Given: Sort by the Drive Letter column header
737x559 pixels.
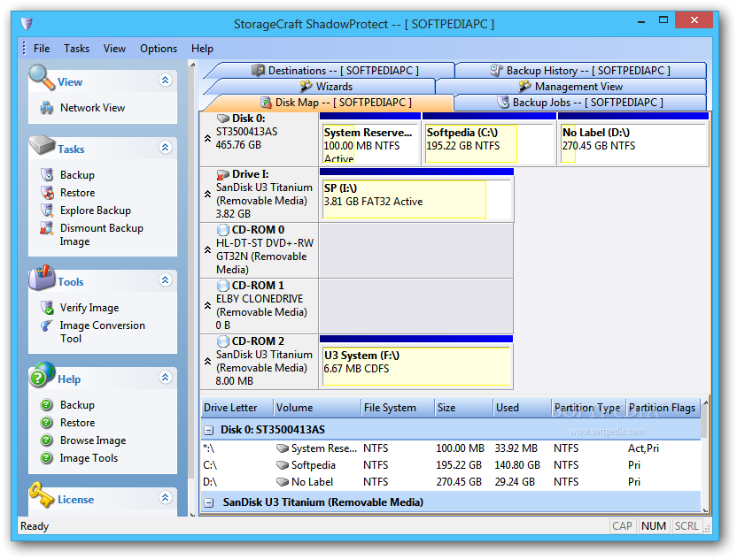Looking at the screenshot, I should [237, 408].
